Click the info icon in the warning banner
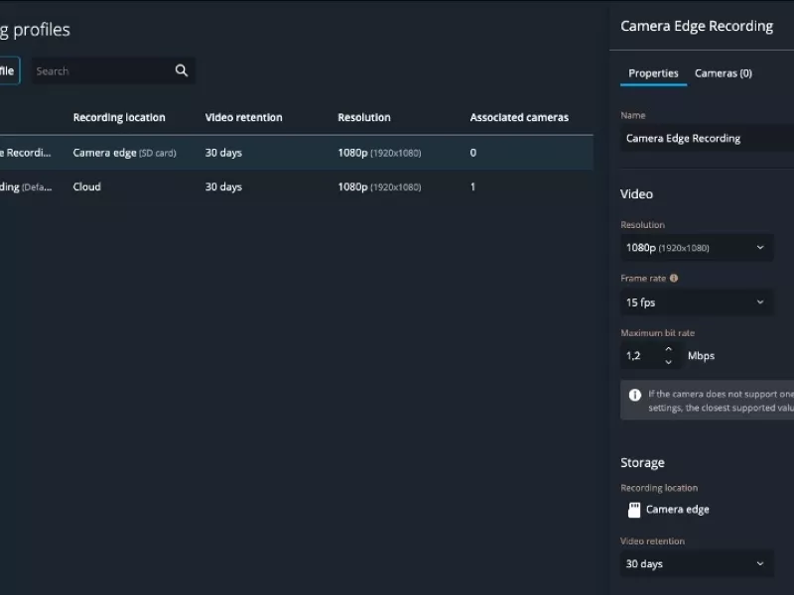 634,394
